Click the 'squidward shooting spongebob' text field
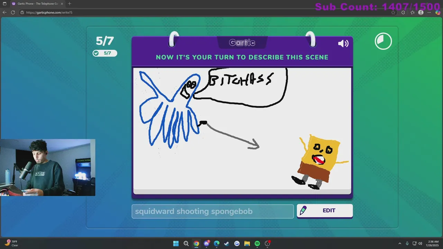Image resolution: width=443 pixels, height=249 pixels. (x=213, y=211)
